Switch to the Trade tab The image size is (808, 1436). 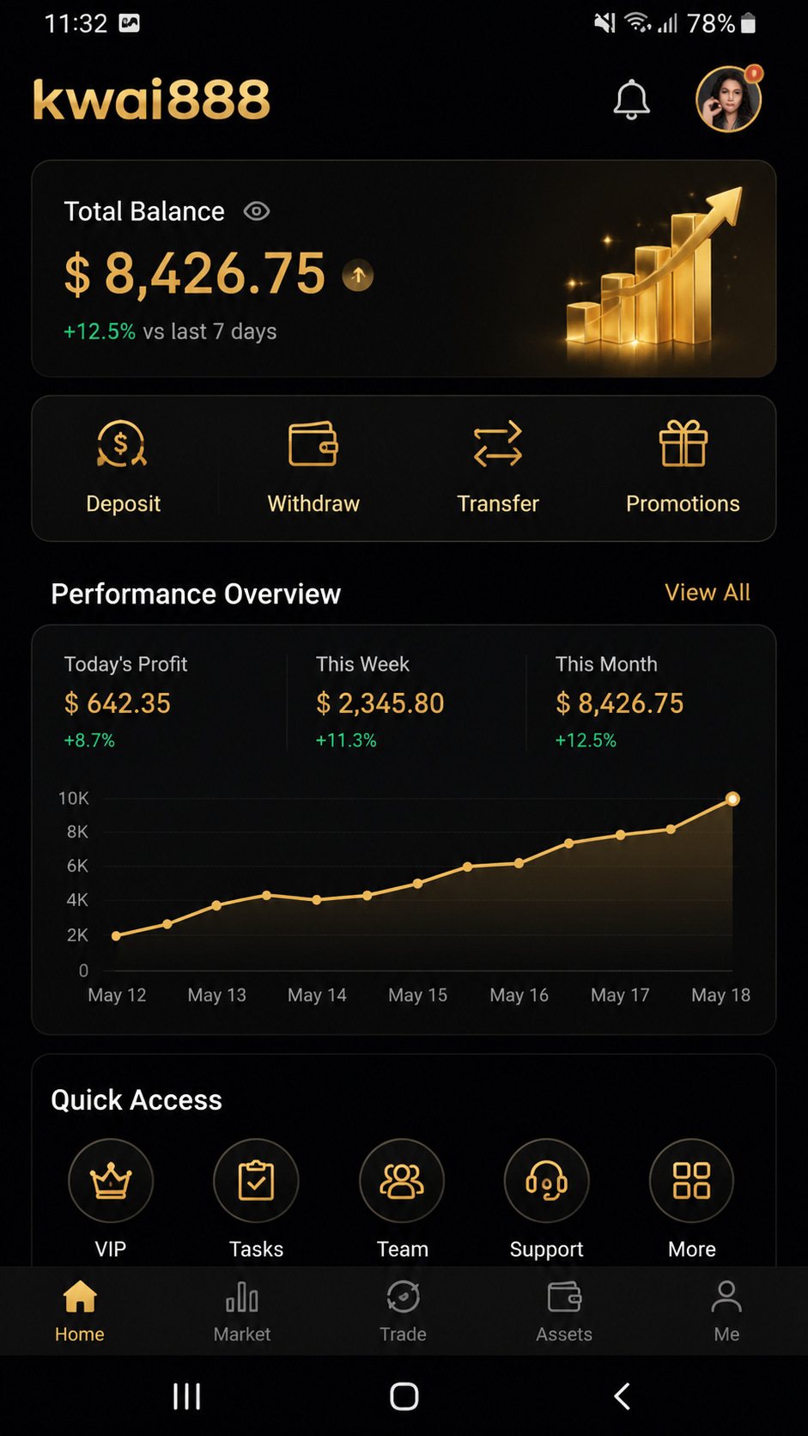pos(403,1311)
